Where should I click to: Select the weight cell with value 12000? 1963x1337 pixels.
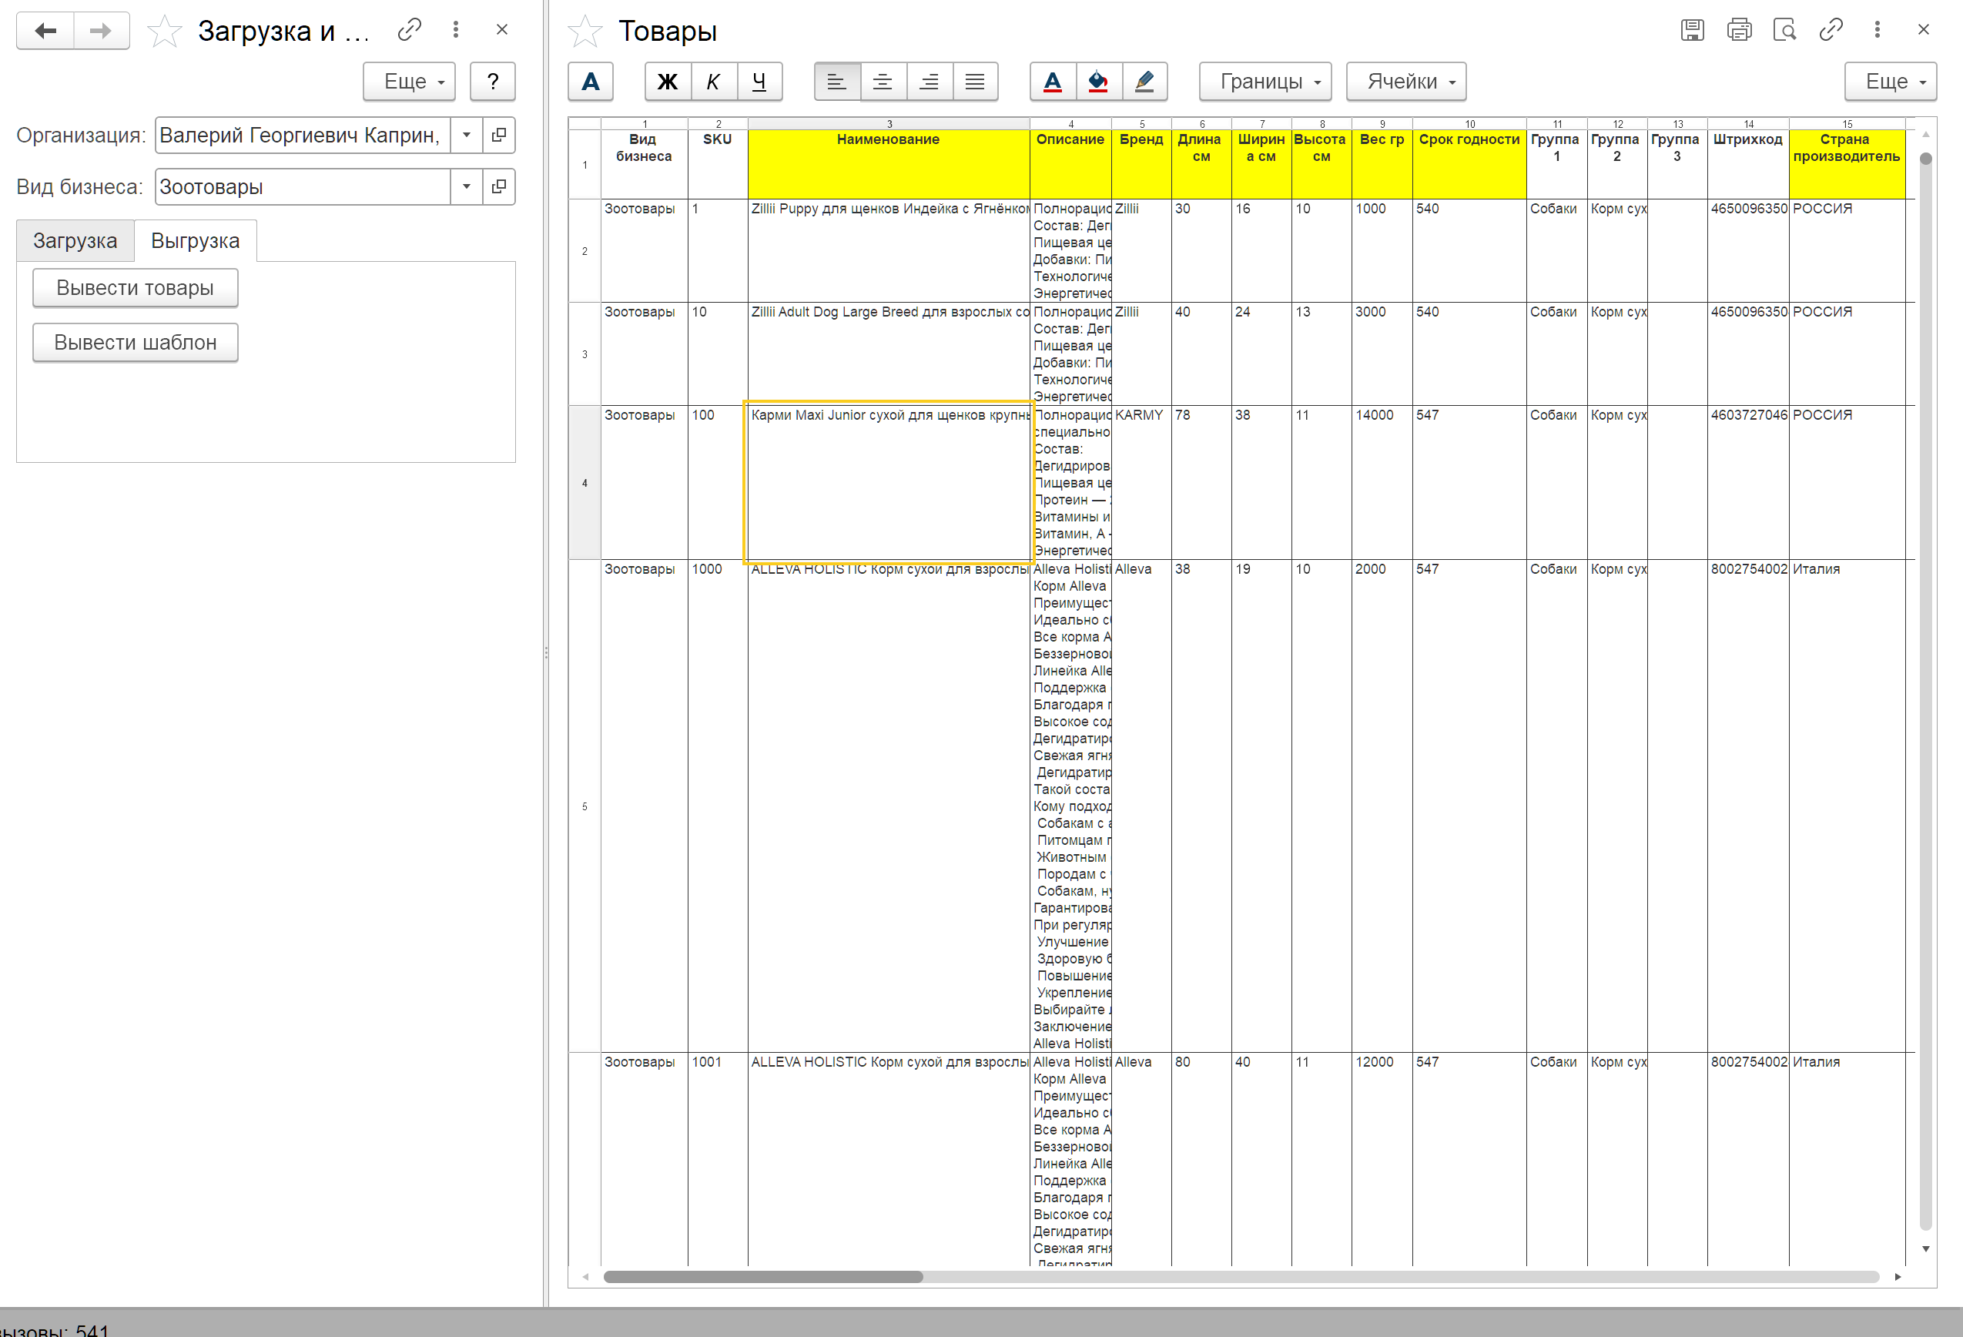click(x=1382, y=1159)
